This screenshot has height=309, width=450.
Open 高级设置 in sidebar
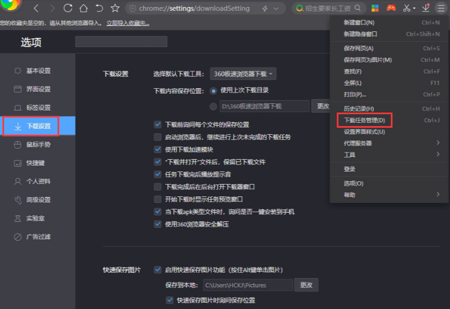pos(38,200)
